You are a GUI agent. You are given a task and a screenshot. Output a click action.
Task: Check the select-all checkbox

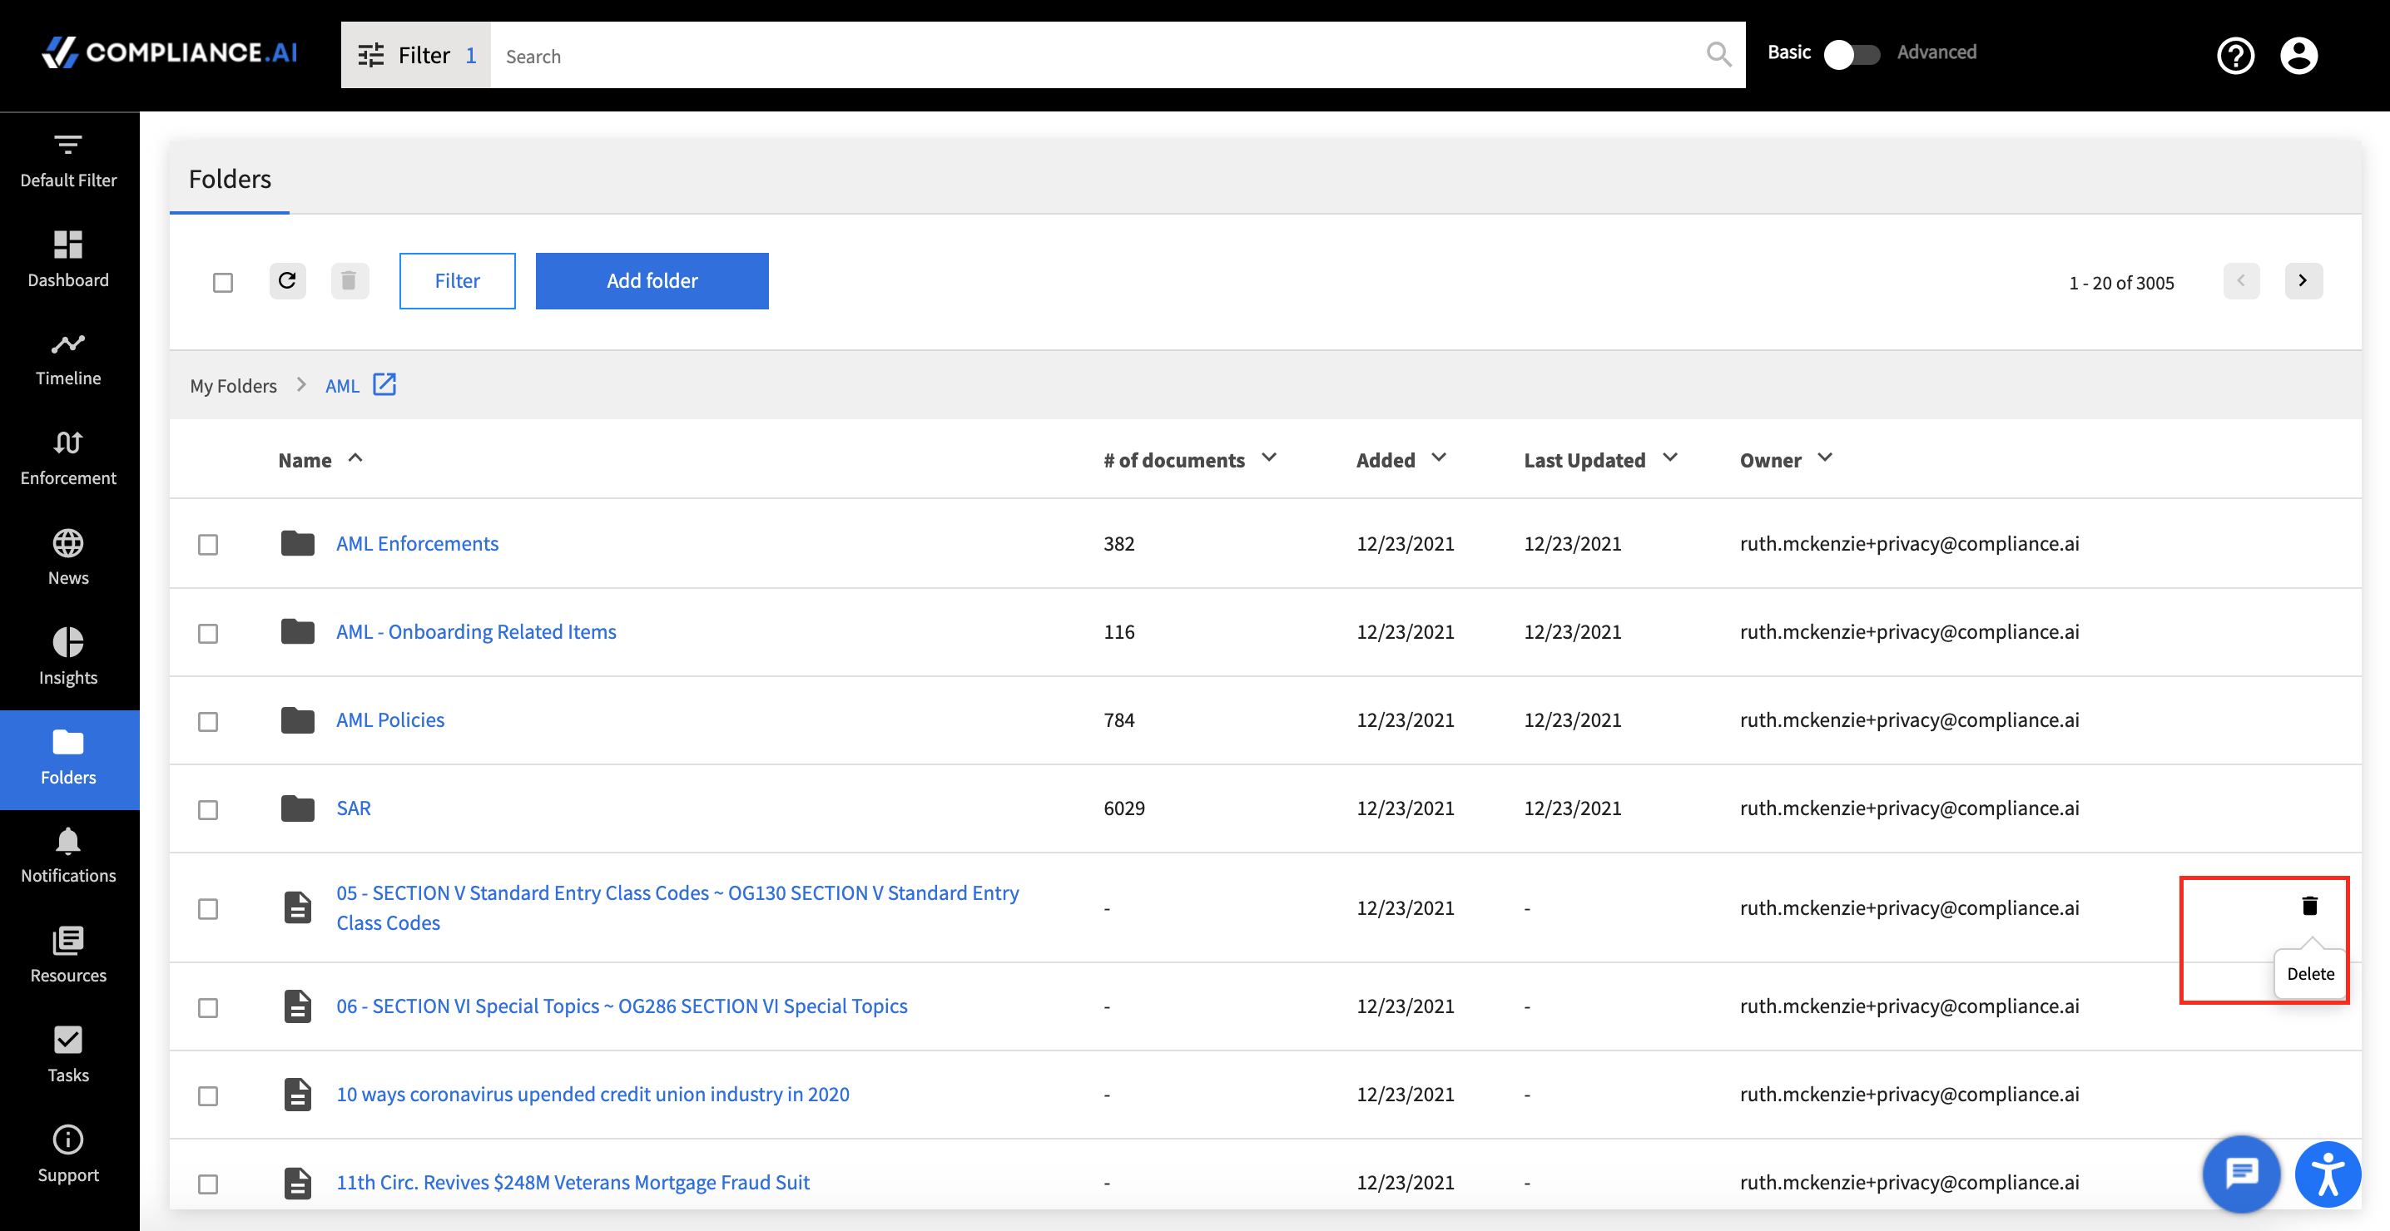(x=223, y=282)
